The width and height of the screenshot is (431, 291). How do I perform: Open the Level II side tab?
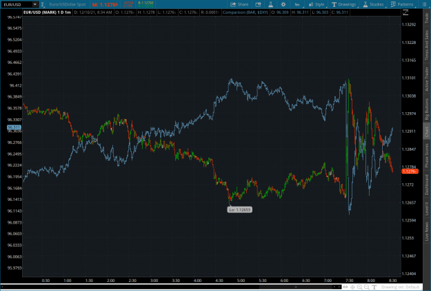point(427,208)
